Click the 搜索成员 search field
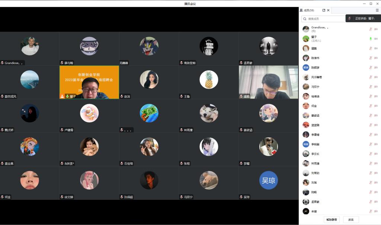Viewport: 381px width, 225px height. 323,19
